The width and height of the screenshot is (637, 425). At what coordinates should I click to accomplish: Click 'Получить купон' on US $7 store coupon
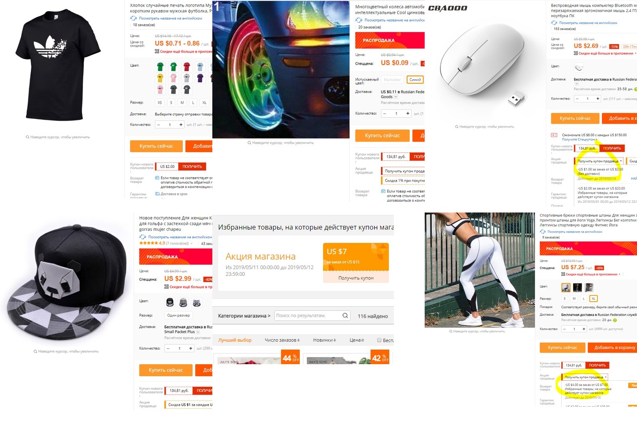point(356,278)
